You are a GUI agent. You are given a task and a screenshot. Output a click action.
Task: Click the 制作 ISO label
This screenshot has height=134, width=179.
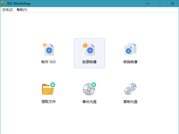point(48,62)
